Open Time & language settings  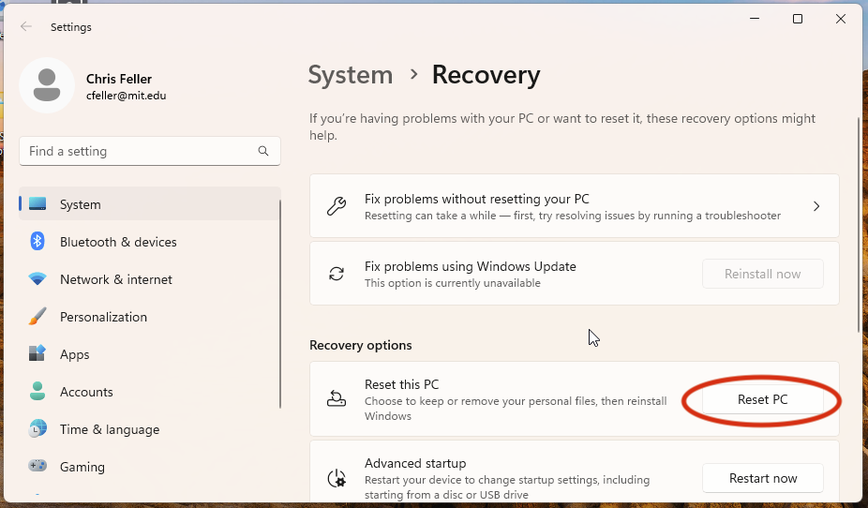coord(149,429)
